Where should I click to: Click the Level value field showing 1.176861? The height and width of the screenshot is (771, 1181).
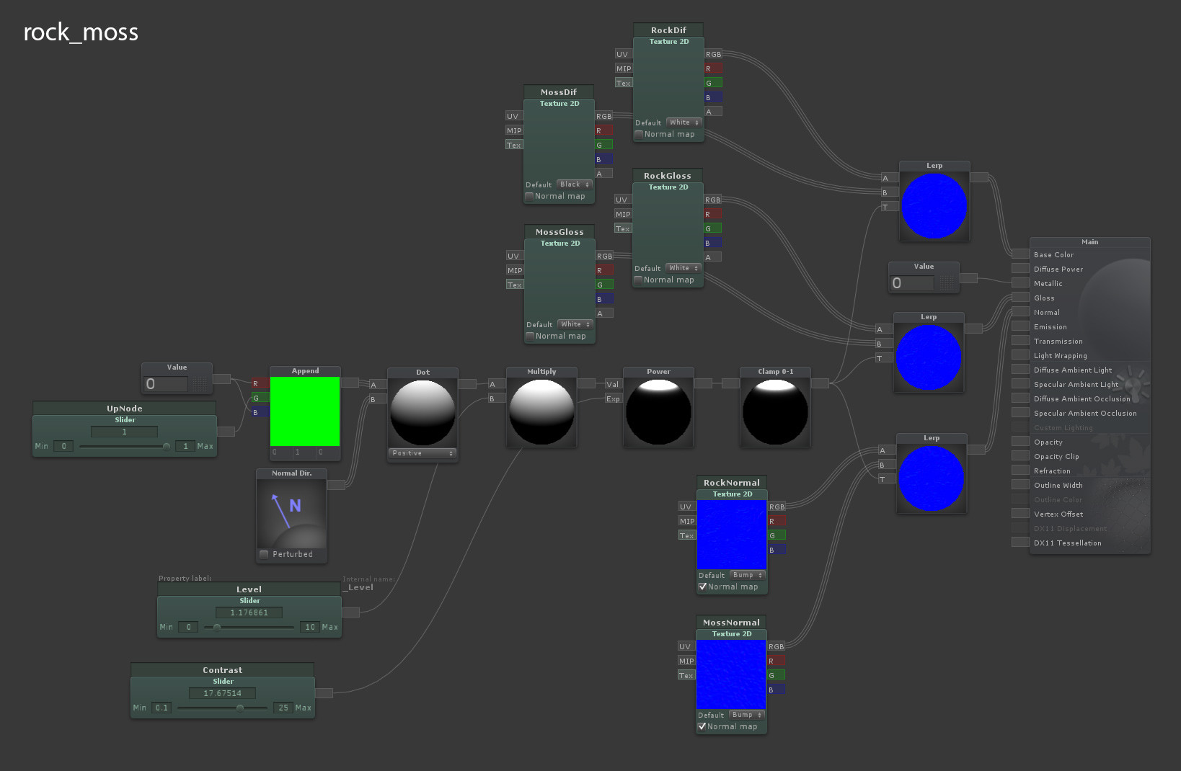pos(249,612)
